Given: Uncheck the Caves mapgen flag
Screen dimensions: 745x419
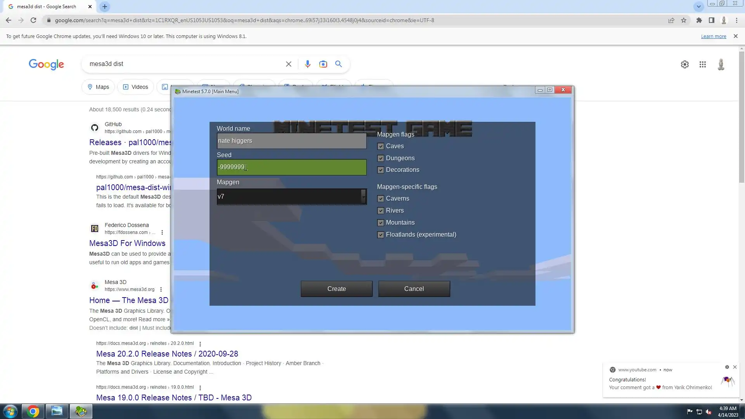Looking at the screenshot, I should click(381, 146).
